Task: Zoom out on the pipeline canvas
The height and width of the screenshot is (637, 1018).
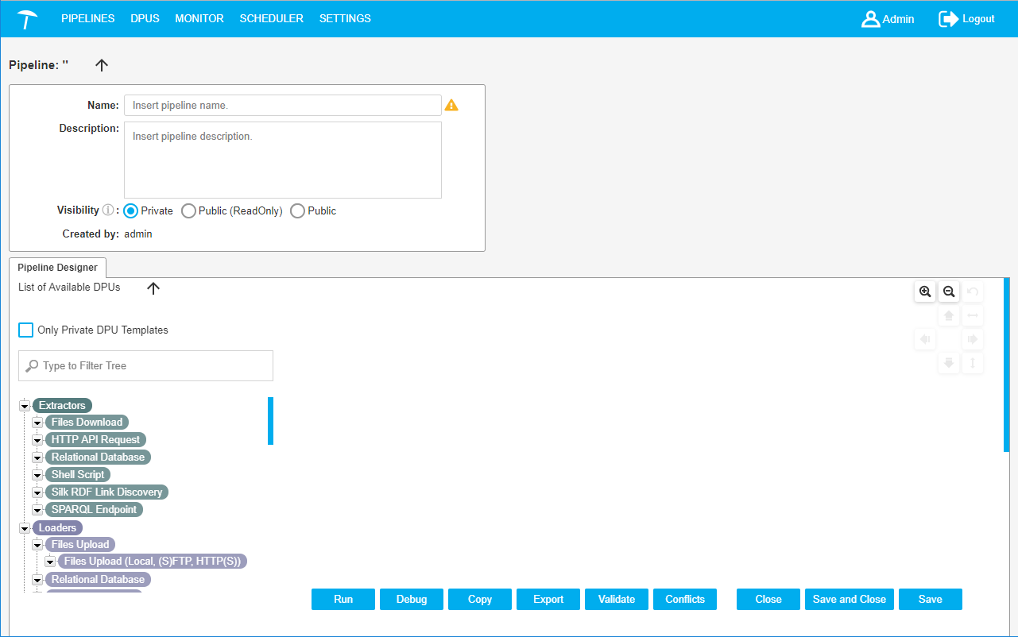Action: (949, 292)
